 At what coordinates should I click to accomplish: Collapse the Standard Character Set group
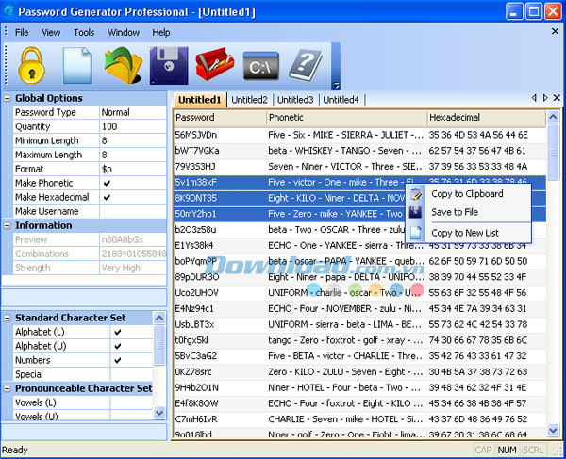point(8,318)
